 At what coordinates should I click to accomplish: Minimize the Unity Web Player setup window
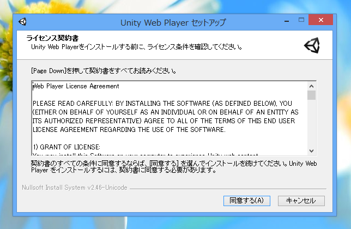pyautogui.click(x=287, y=21)
